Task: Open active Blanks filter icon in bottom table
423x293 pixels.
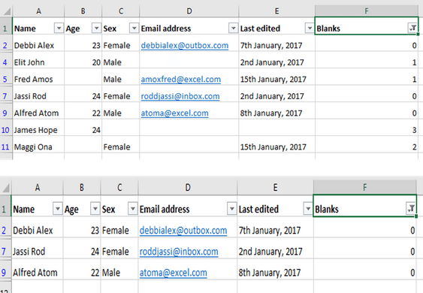Action: pyautogui.click(x=411, y=209)
